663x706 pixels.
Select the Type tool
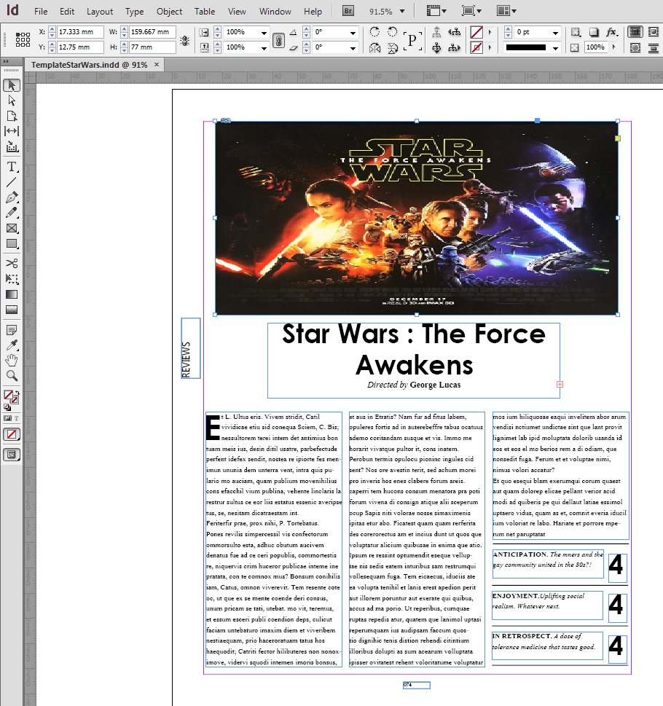(12, 167)
